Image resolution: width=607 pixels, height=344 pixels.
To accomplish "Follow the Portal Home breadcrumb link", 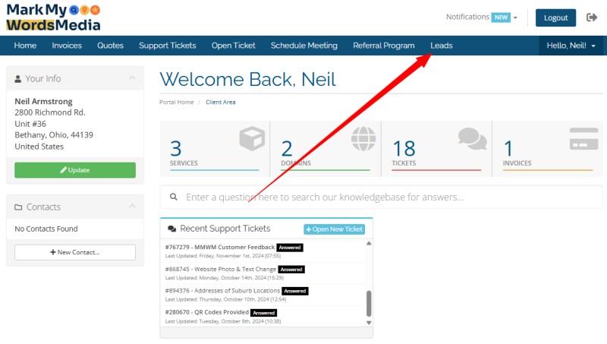I will (x=177, y=103).
